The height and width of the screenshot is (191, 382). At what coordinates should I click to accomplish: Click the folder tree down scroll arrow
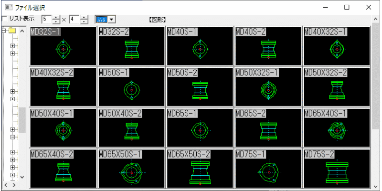point(22,177)
